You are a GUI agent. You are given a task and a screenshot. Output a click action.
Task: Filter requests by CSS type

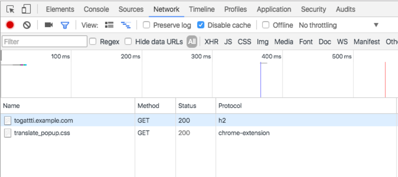coord(244,42)
